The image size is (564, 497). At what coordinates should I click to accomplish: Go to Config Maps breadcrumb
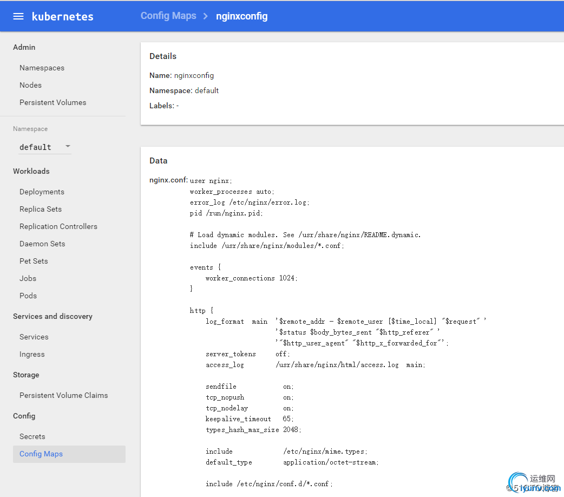pyautogui.click(x=168, y=16)
